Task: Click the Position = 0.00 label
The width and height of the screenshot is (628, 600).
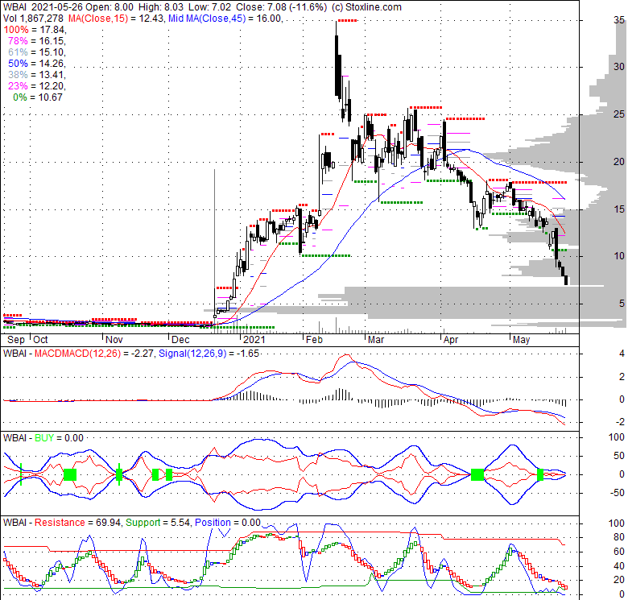Action: click(x=228, y=523)
